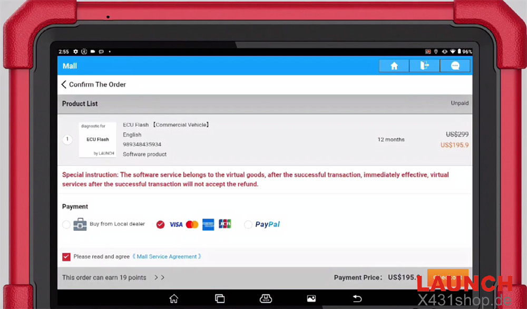Viewport: 527px width, 309px height.
Task: Open the Mall Service Agreement link
Action: click(x=167, y=256)
